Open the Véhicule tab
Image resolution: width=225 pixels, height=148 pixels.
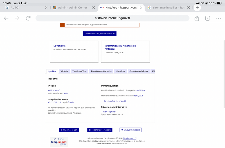pyautogui.click(x=64, y=71)
